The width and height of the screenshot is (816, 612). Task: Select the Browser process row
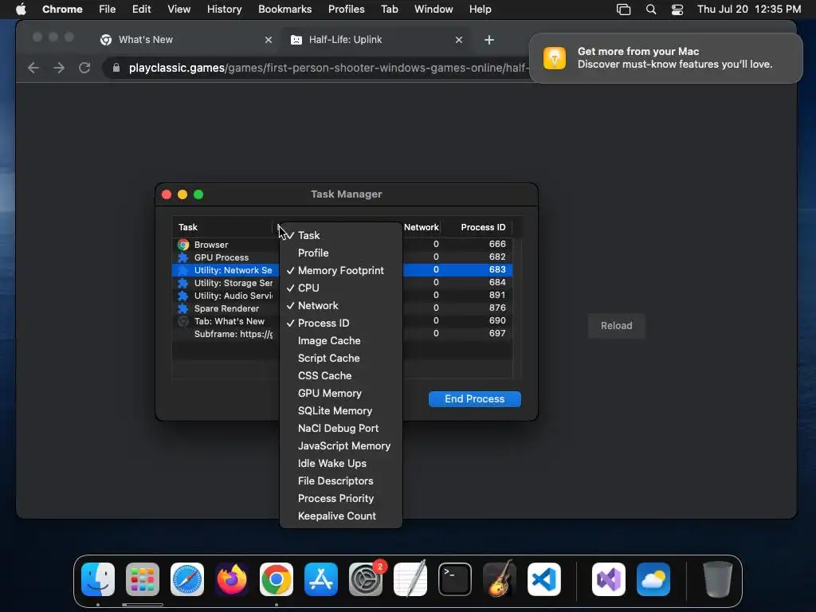(226, 245)
